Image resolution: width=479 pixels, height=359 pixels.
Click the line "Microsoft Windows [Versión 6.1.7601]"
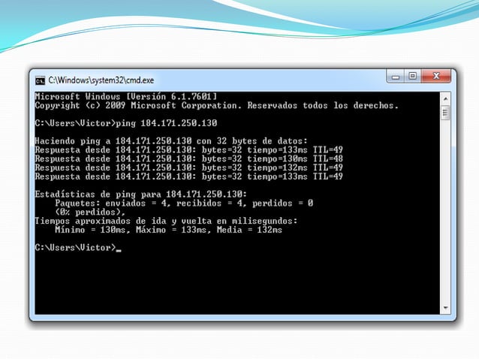click(126, 97)
